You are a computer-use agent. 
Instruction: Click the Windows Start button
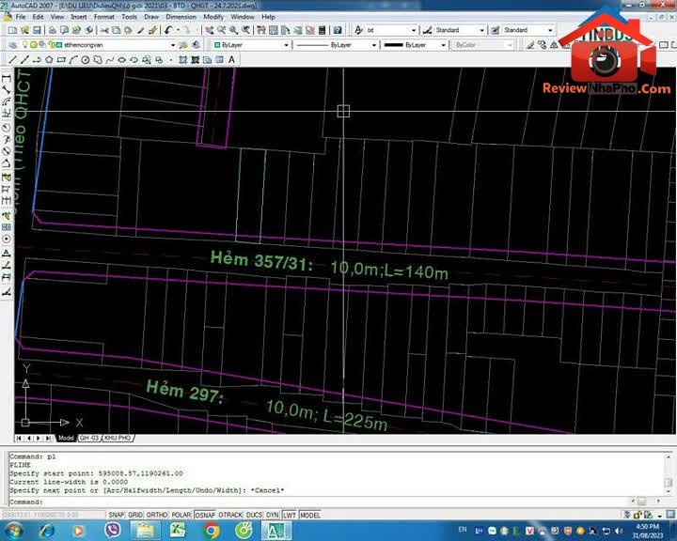pos(13,531)
